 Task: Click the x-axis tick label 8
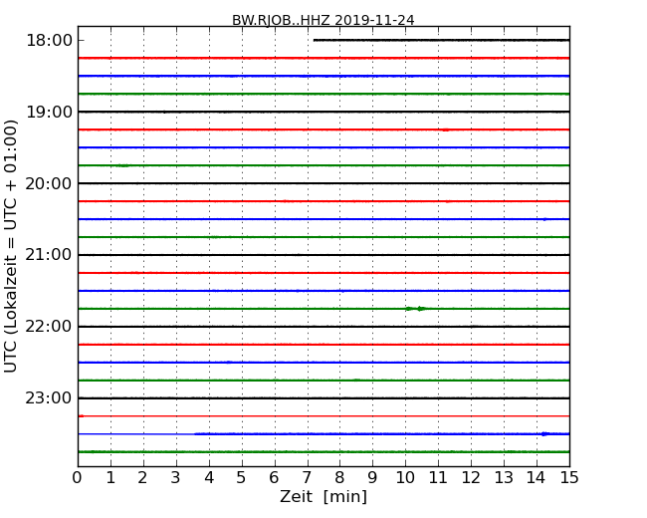[340, 477]
